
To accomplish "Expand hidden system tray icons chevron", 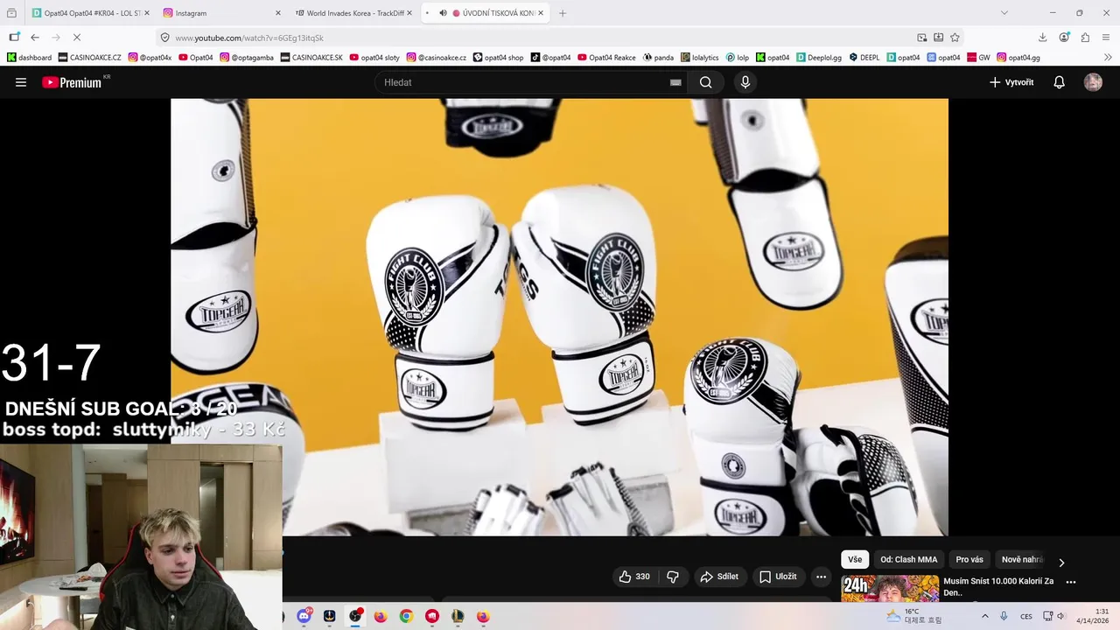I will [x=984, y=616].
